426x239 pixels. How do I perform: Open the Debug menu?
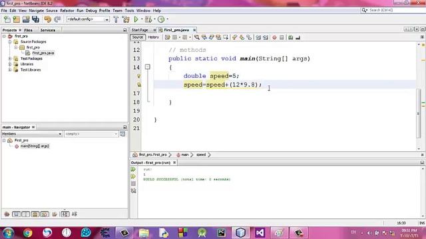[x=91, y=11]
